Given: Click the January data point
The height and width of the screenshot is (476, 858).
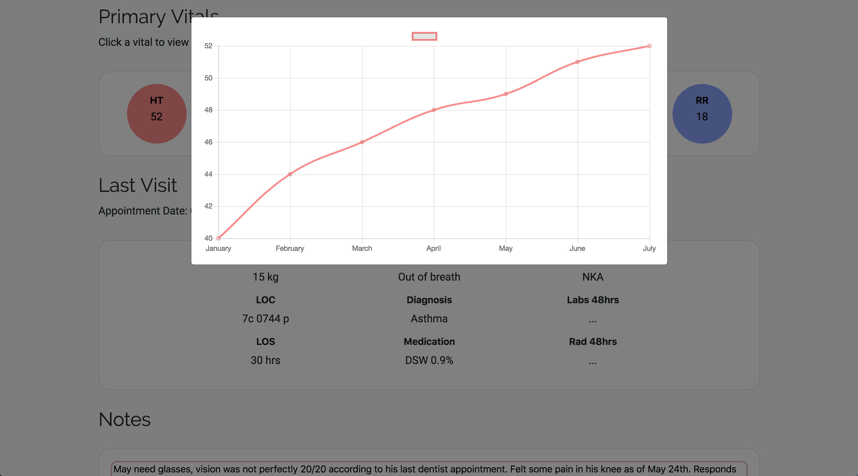Looking at the screenshot, I should pyautogui.click(x=218, y=238).
